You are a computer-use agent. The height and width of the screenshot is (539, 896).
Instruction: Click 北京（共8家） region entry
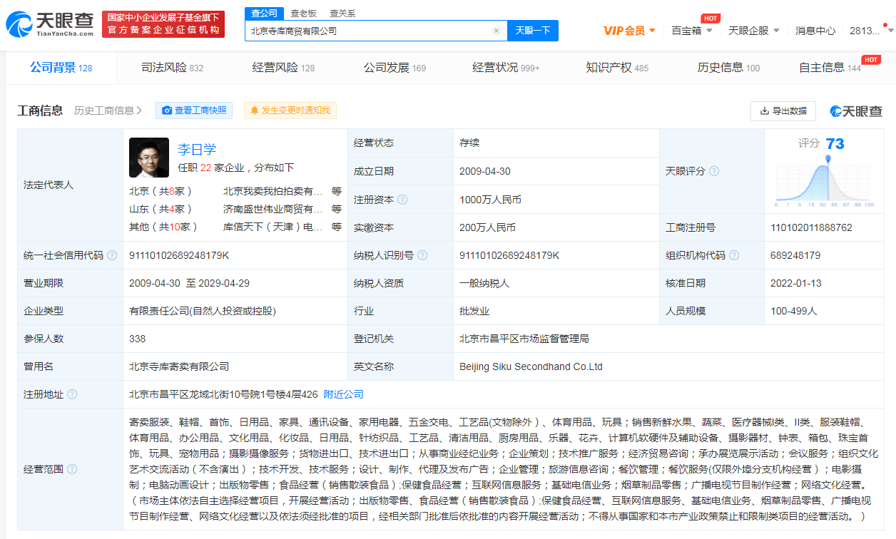pyautogui.click(x=161, y=191)
